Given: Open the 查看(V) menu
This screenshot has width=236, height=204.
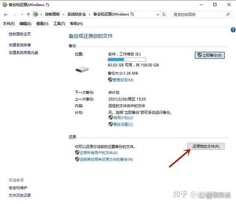Looking at the screenshot, I should [42, 24].
